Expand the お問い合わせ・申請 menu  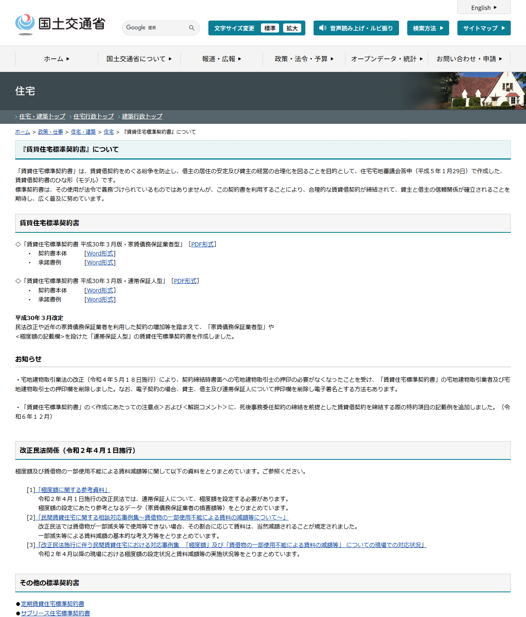pos(469,59)
